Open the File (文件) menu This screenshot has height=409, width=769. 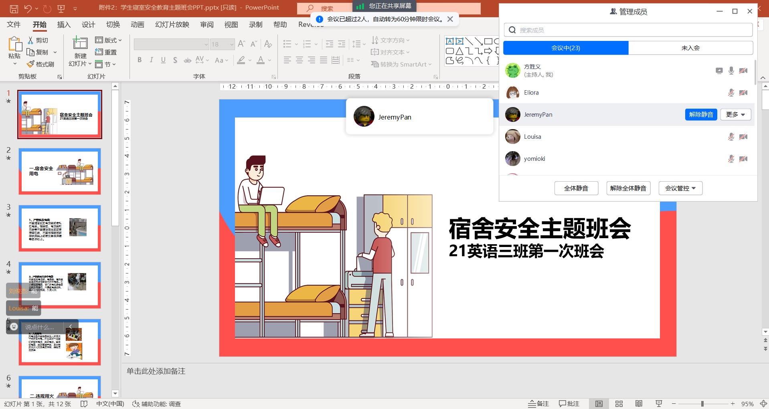point(14,24)
